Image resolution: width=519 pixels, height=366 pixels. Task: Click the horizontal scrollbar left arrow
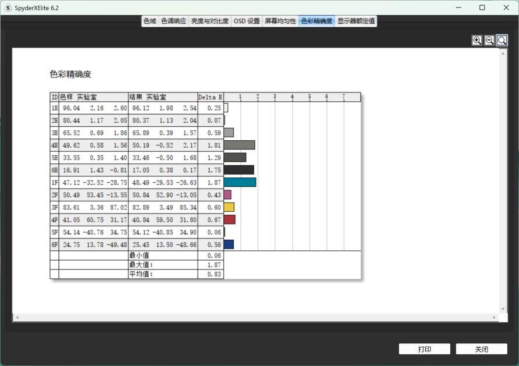[x=17, y=318]
